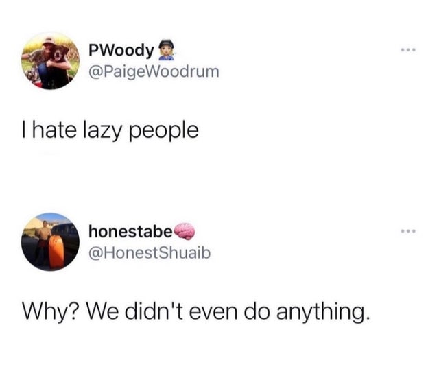Click the brain emoji beside honestabe
Image resolution: width=439 pixels, height=369 pixels.
coord(185,231)
